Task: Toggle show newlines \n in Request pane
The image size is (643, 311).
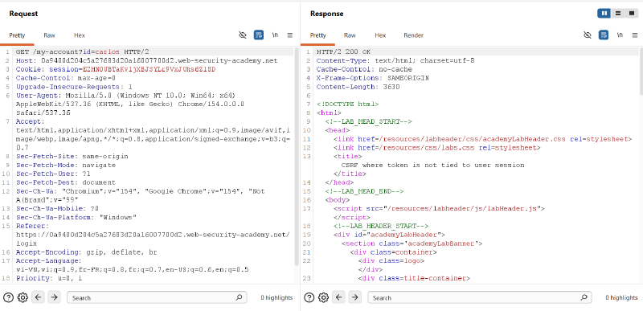Action: click(x=275, y=35)
